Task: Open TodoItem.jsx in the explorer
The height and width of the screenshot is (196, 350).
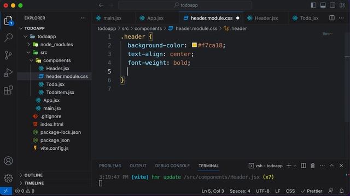Action: point(54,93)
